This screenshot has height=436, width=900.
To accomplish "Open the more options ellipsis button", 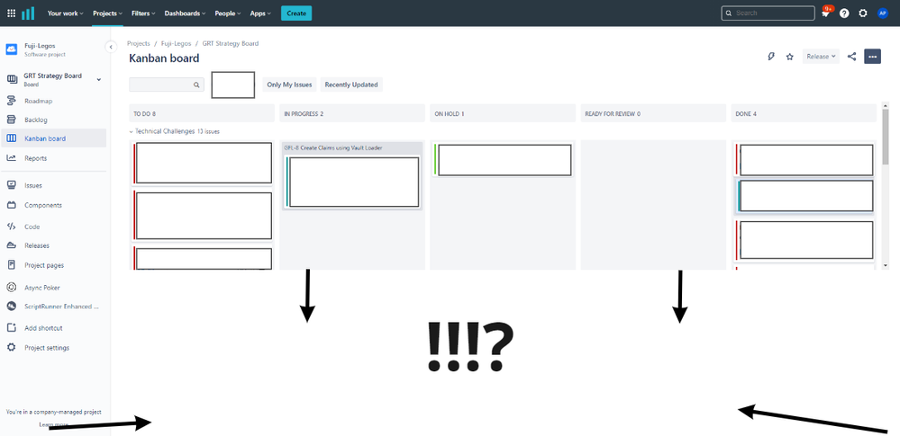I will pyautogui.click(x=872, y=57).
